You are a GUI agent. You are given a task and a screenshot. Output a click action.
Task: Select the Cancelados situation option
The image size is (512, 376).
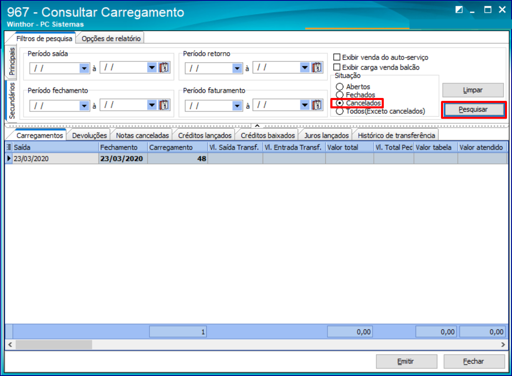(x=340, y=103)
